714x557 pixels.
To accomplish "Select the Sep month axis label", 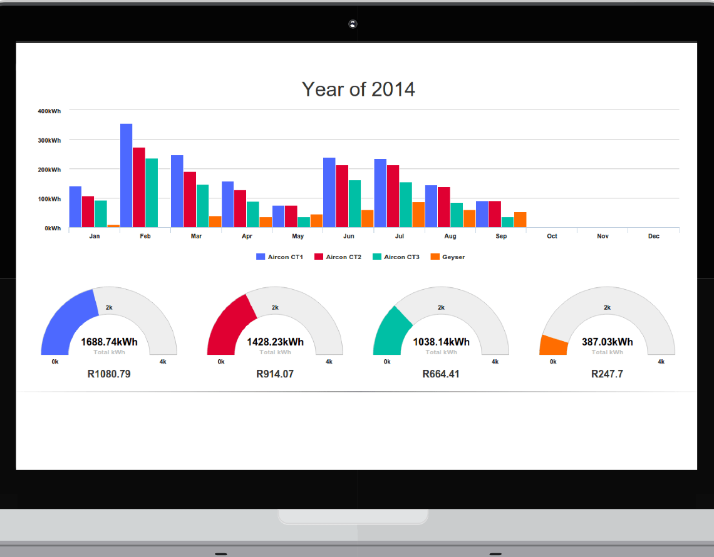I will click(501, 237).
